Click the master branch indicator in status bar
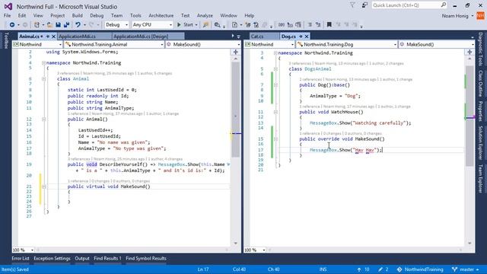Screen dimensions: 487x274 coord(465,269)
